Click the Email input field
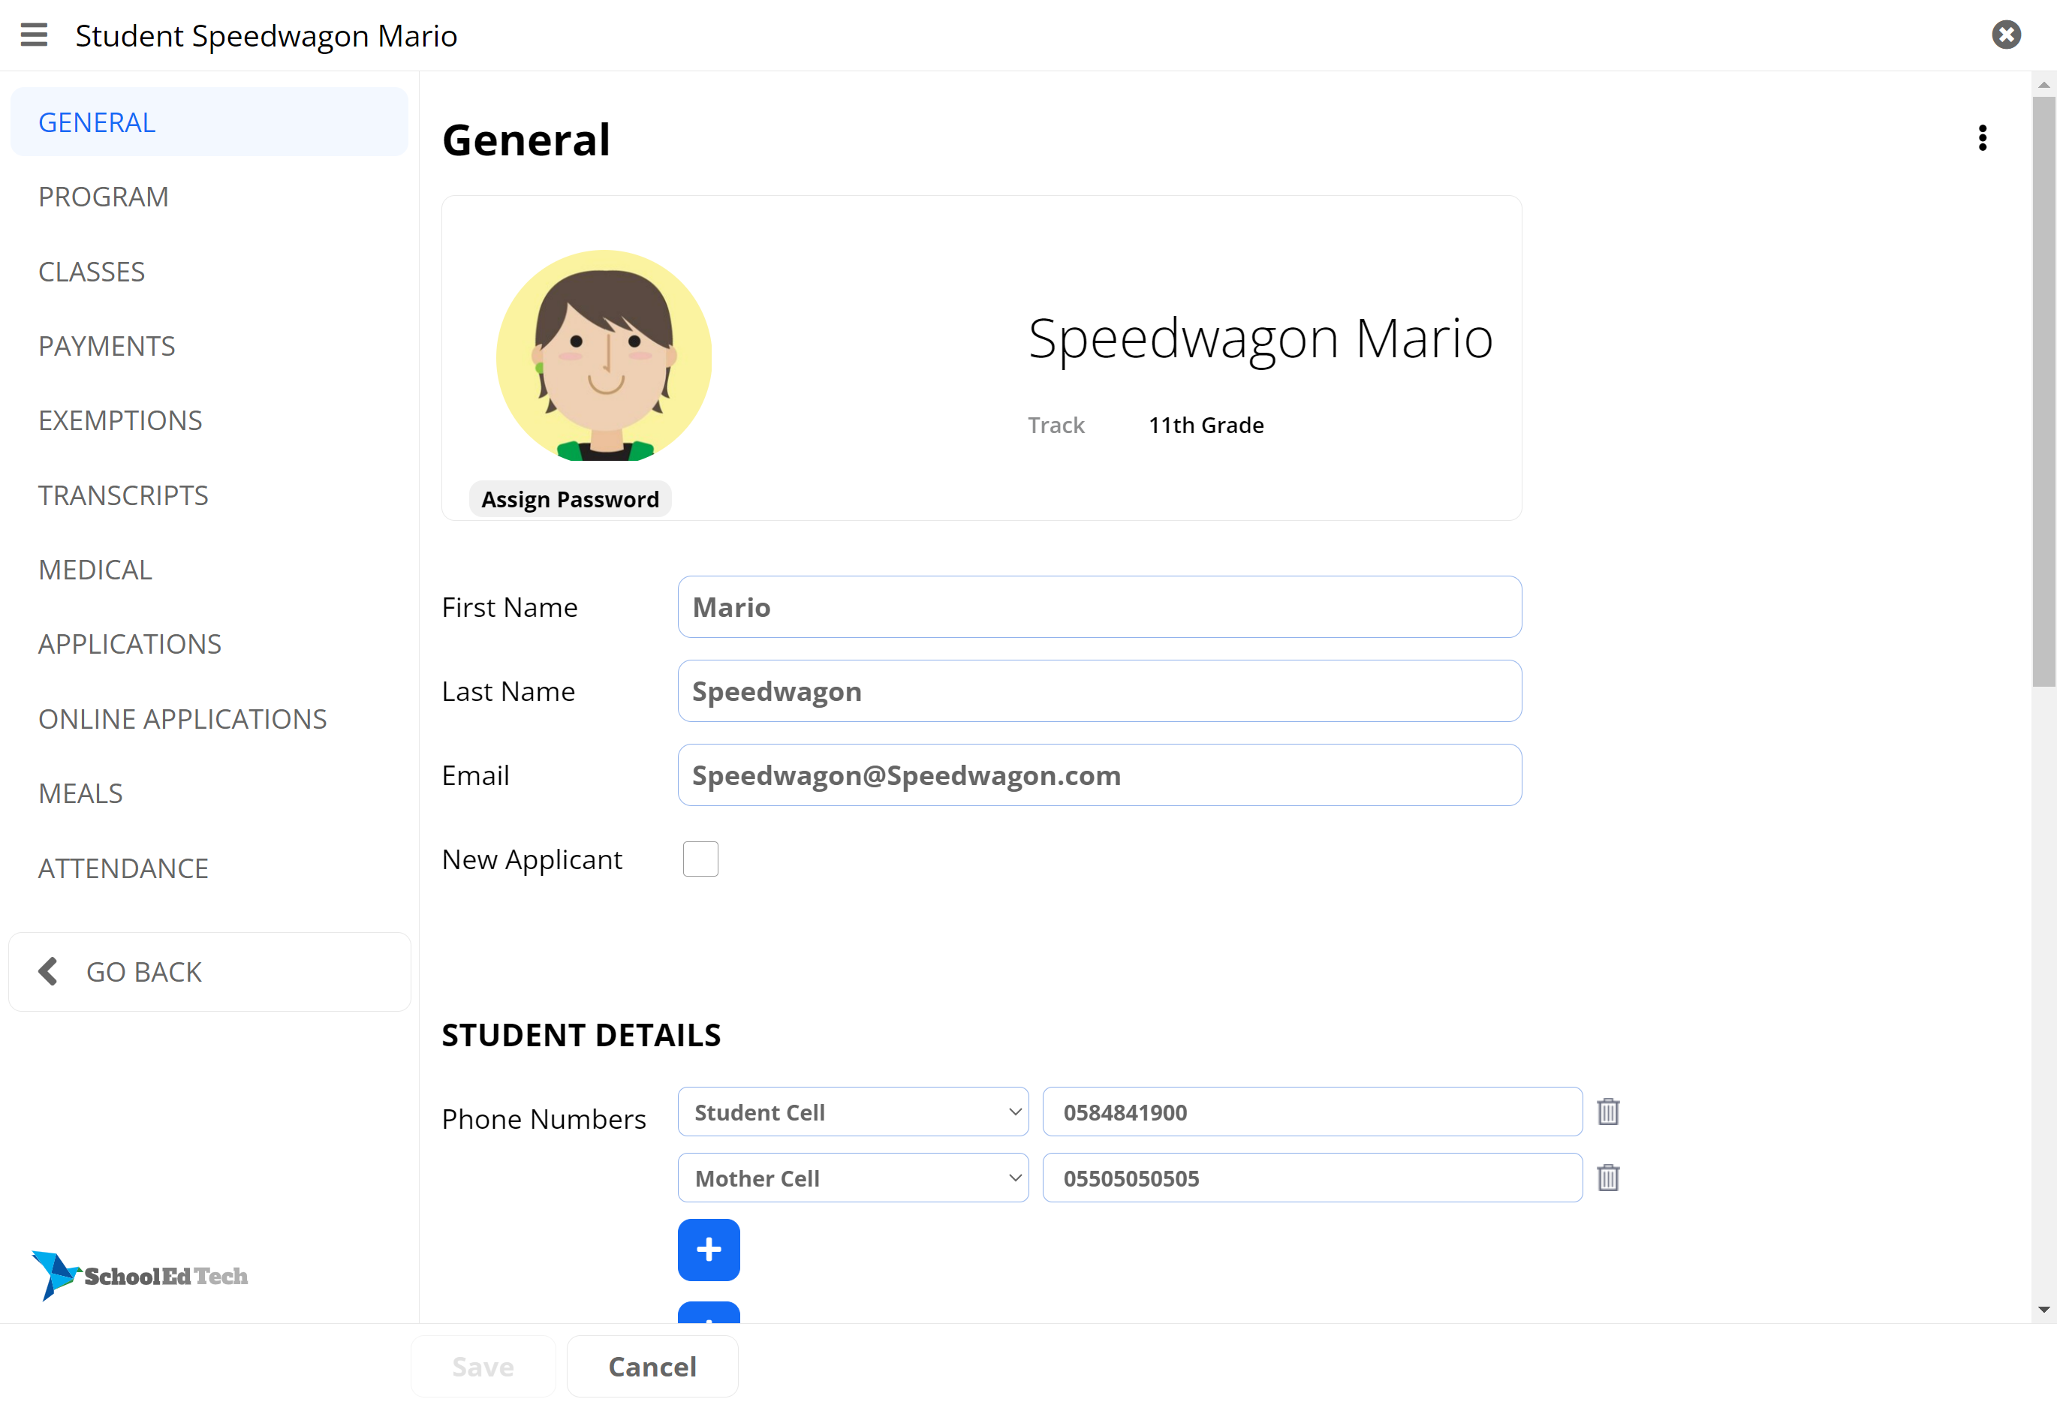The image size is (2057, 1408). click(1098, 775)
